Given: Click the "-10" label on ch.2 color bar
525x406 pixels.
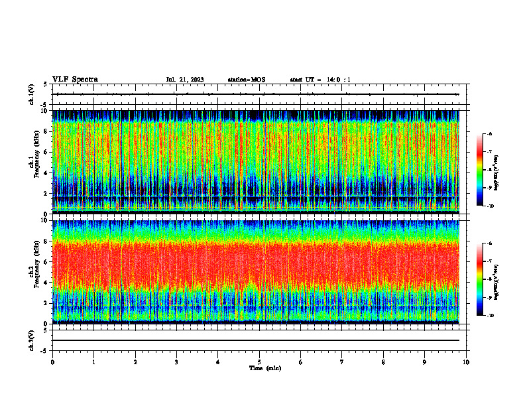Looking at the screenshot, I should coord(491,316).
